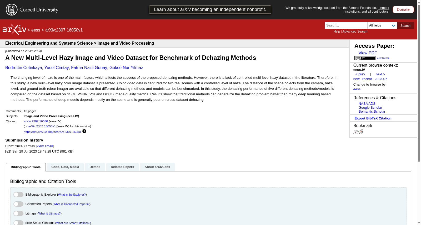
Task: Bookmark the paper on Reddit icon
Action: click(361, 132)
